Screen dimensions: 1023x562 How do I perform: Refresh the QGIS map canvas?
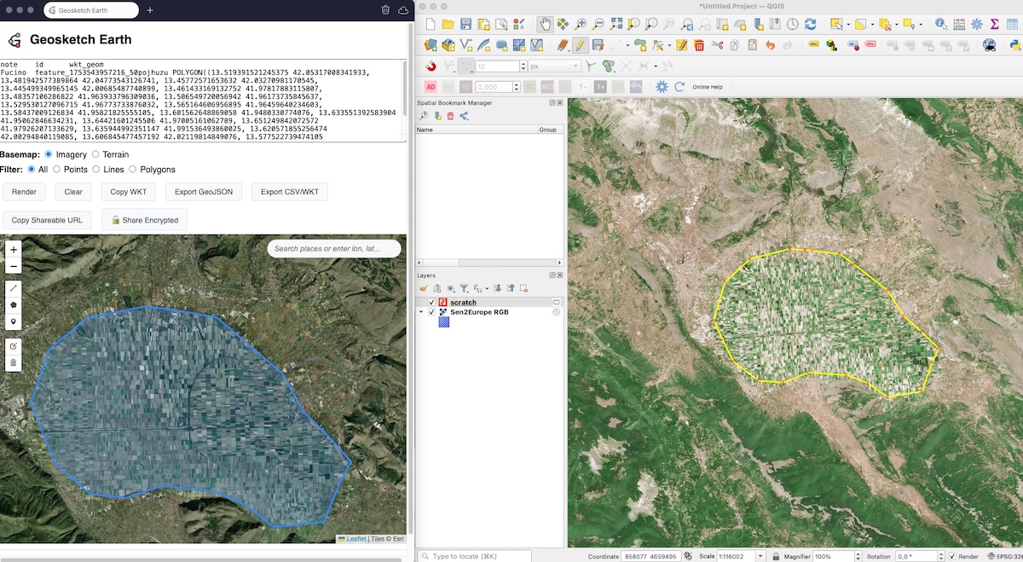point(810,24)
